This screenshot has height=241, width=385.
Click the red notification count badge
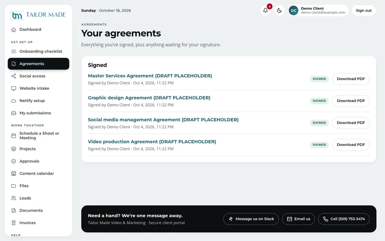(270, 6)
